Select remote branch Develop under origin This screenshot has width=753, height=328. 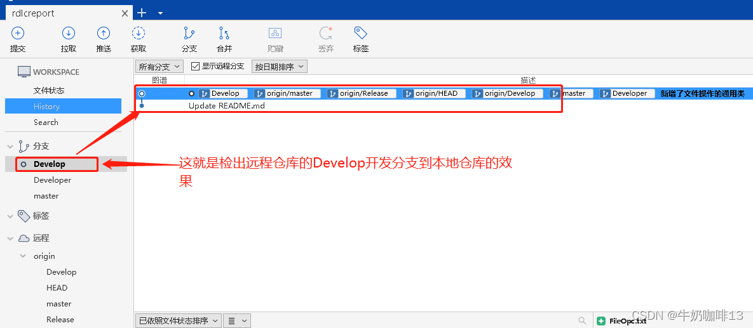[x=62, y=272]
